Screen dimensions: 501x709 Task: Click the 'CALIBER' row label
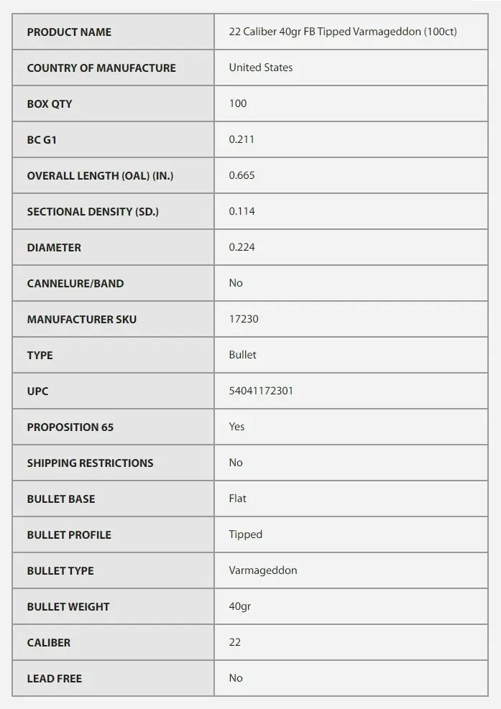click(49, 642)
